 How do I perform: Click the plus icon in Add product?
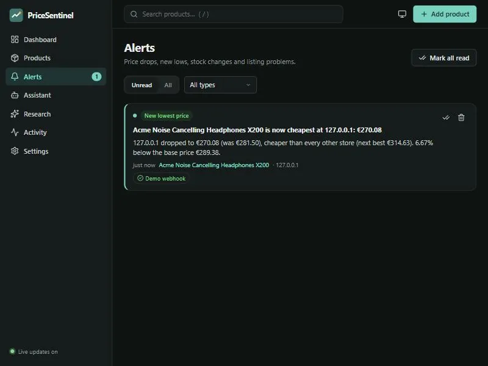click(424, 14)
